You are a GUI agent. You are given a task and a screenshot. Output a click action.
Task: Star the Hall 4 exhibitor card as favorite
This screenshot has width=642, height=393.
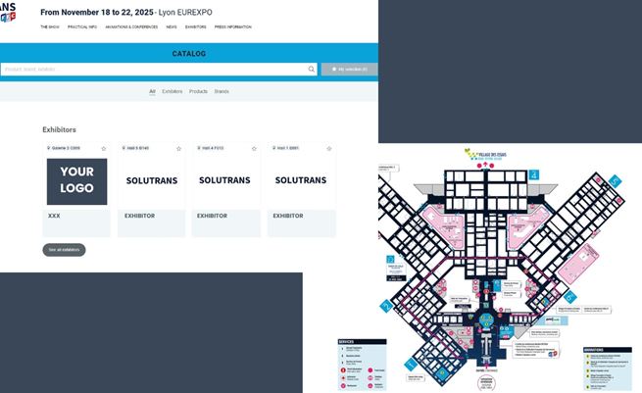(x=254, y=149)
